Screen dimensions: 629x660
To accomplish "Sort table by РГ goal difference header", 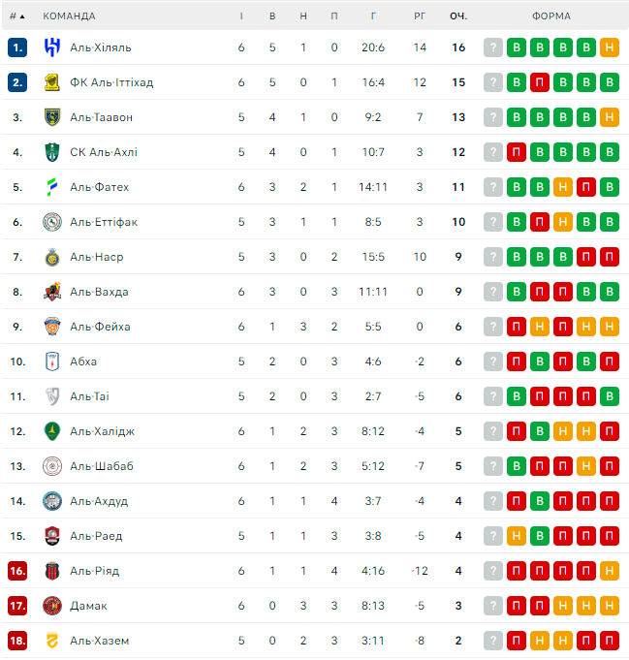I will 420,16.
